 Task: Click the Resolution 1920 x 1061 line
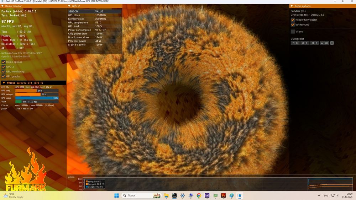18,44
